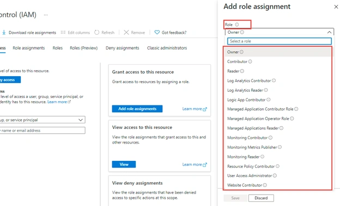Choose Managed Application Contributor Role
The image size is (340, 206).
(278, 109)
